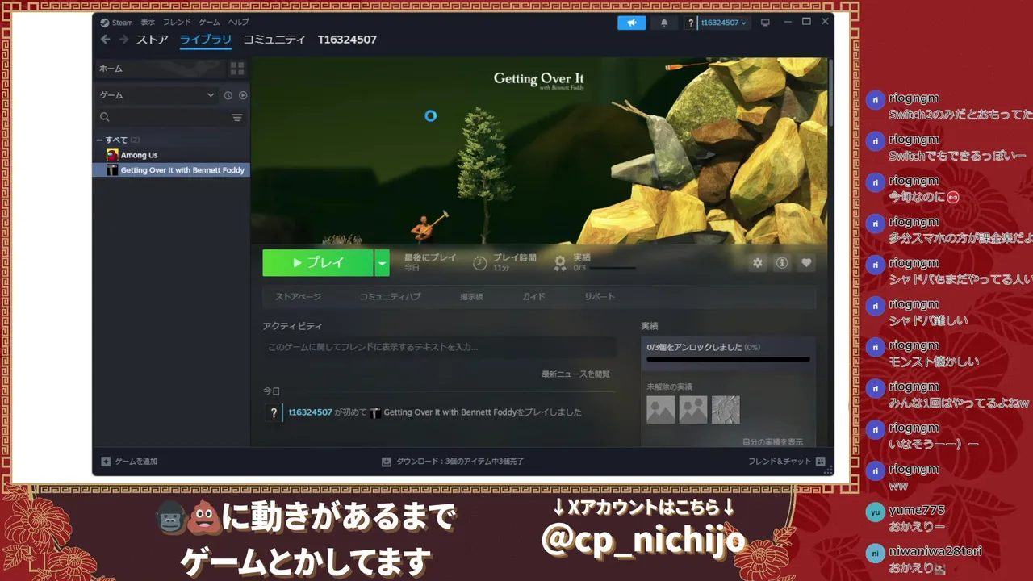Add game to favorites heart icon
1033x581 pixels.
pos(806,263)
